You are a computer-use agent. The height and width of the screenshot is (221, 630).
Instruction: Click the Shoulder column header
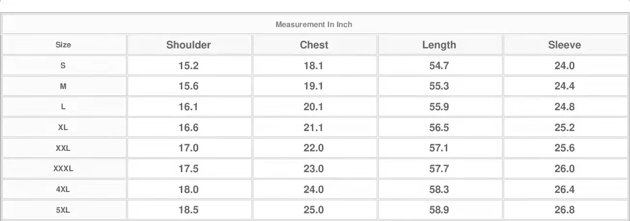pyautogui.click(x=189, y=45)
